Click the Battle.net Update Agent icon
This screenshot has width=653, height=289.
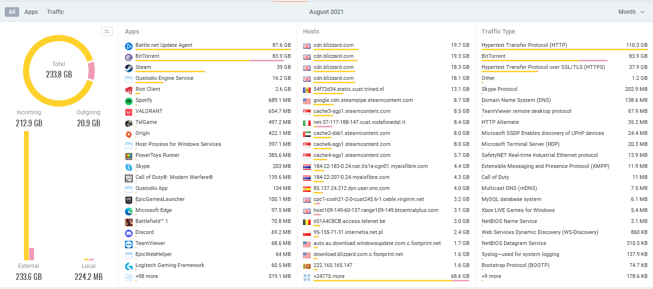click(x=129, y=46)
